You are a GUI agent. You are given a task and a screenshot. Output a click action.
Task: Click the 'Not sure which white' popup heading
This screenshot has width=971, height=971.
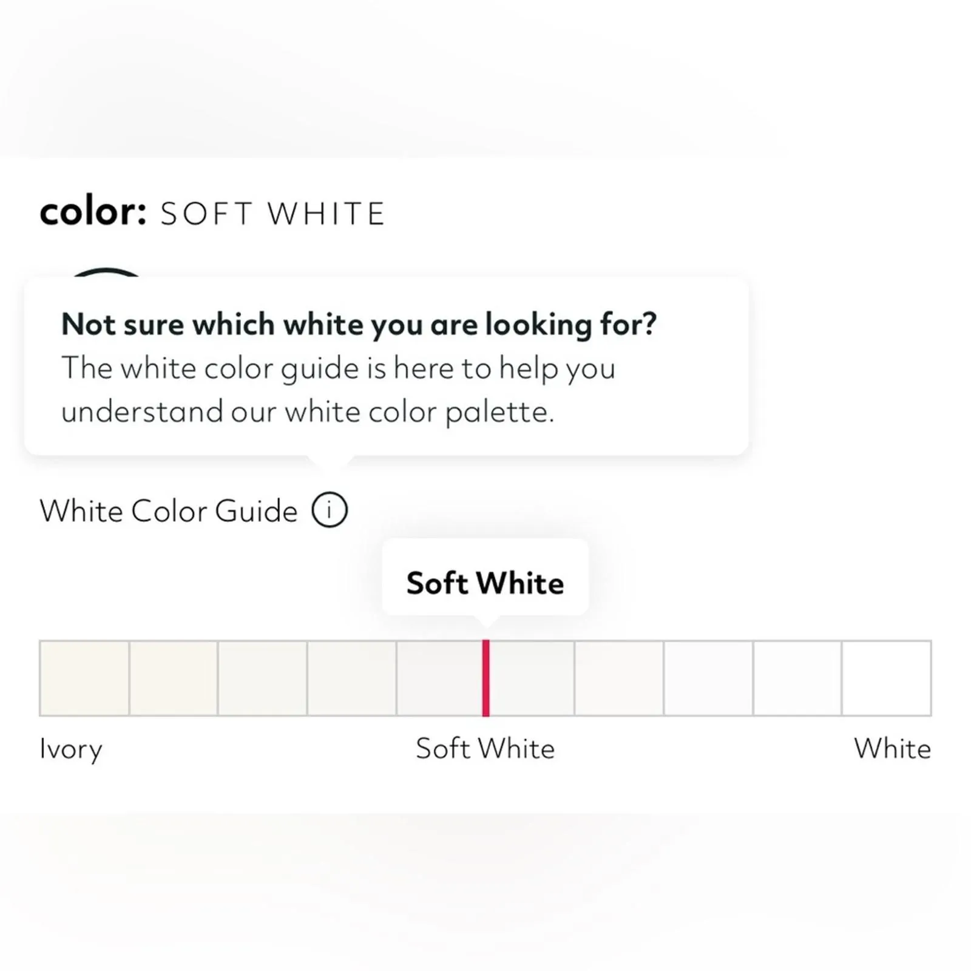click(x=359, y=325)
